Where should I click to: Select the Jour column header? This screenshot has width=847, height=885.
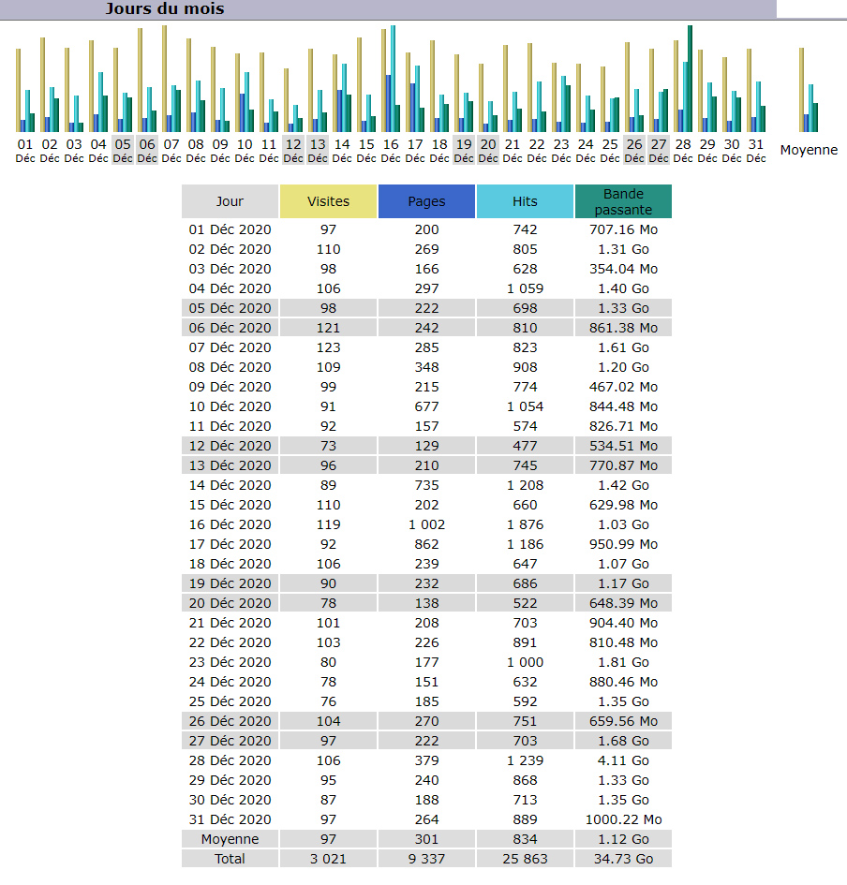pyautogui.click(x=230, y=201)
